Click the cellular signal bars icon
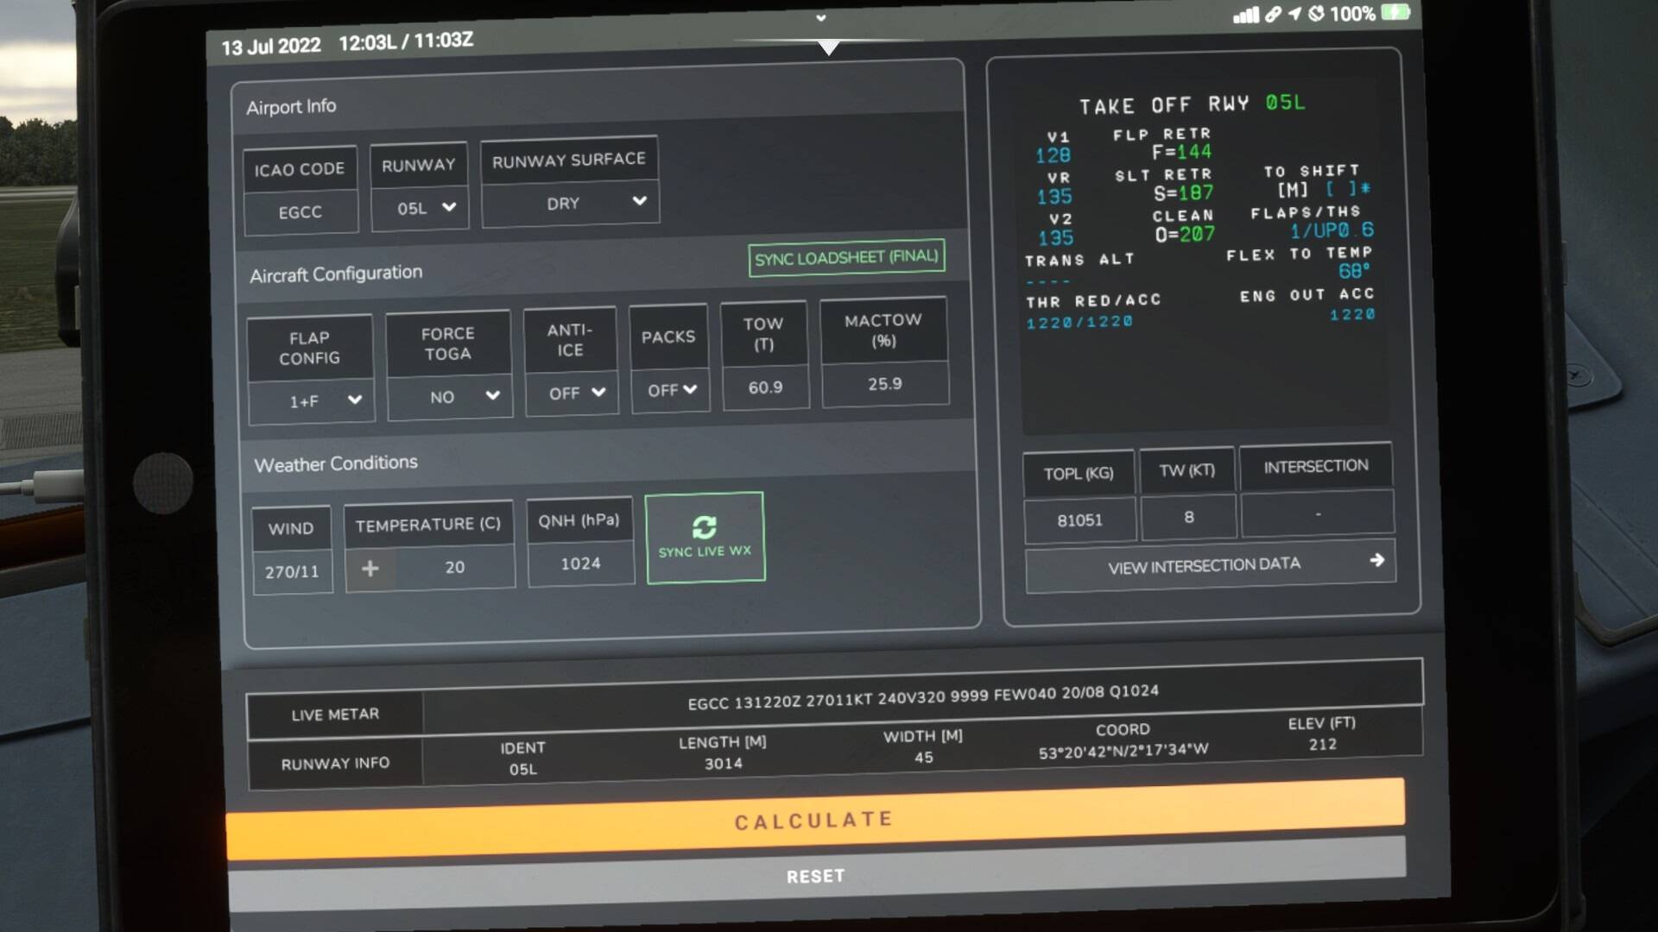The width and height of the screenshot is (1658, 932). coord(1245,15)
